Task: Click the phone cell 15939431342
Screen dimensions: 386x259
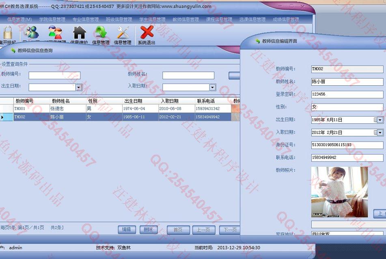Action: 213,108
